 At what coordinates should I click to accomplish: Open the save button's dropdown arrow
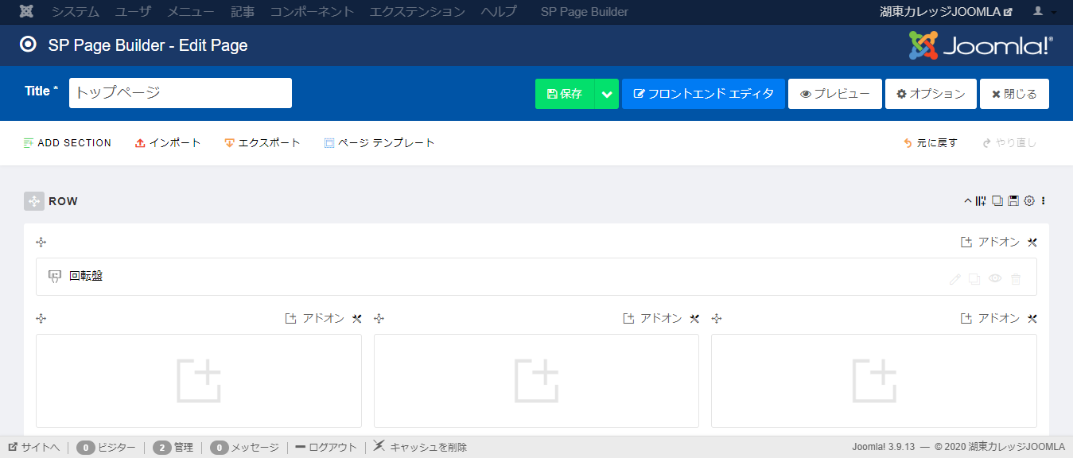606,93
